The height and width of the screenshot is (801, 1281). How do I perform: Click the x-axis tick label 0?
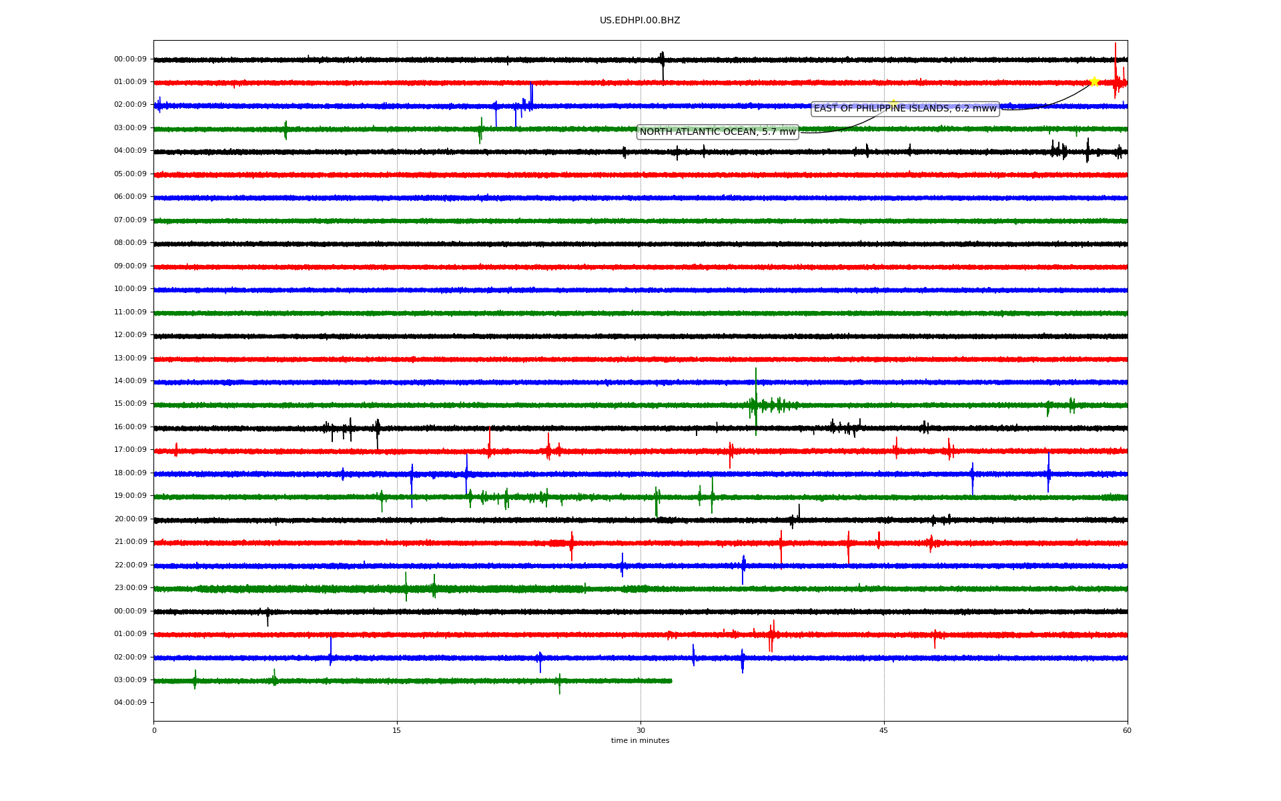point(154,730)
